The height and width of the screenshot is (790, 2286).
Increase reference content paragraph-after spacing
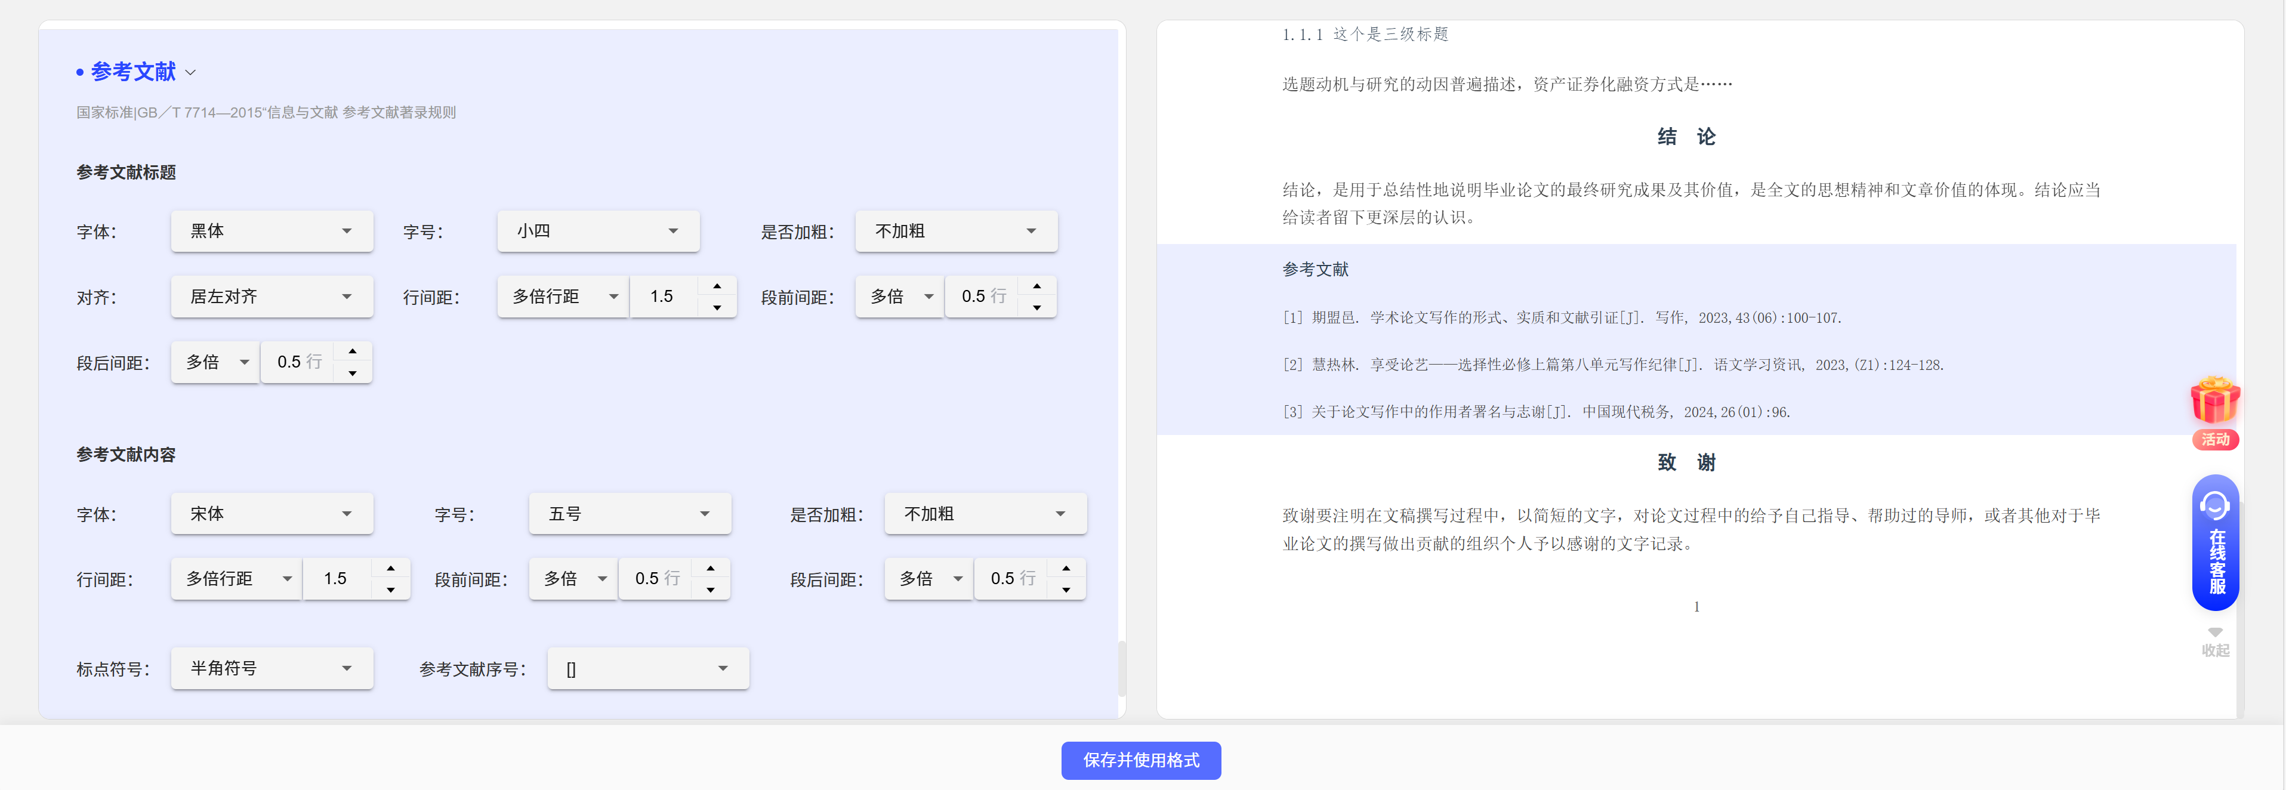pyautogui.click(x=1066, y=568)
